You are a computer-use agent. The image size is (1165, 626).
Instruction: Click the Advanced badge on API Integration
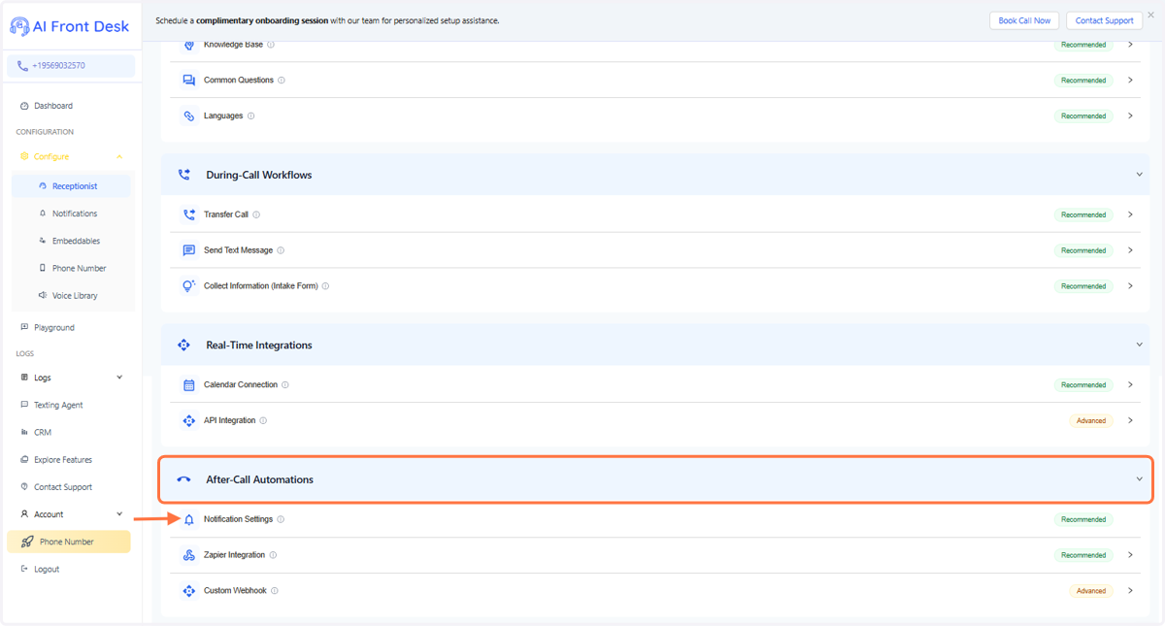tap(1090, 420)
